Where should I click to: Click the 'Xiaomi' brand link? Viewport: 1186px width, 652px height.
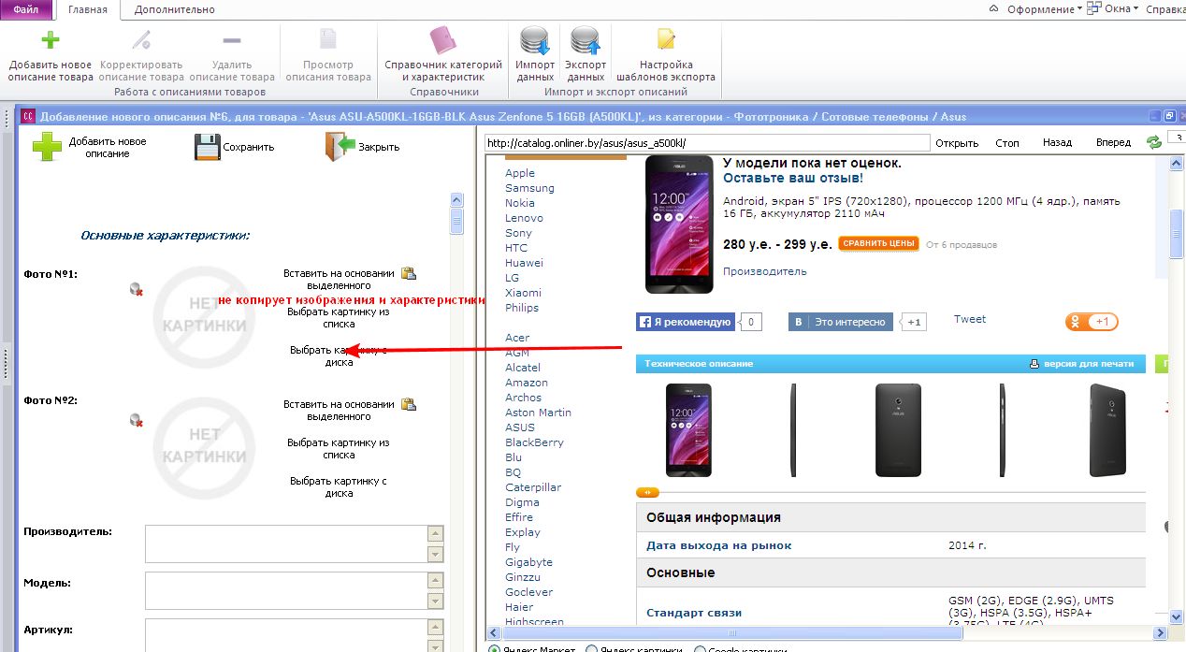[523, 293]
